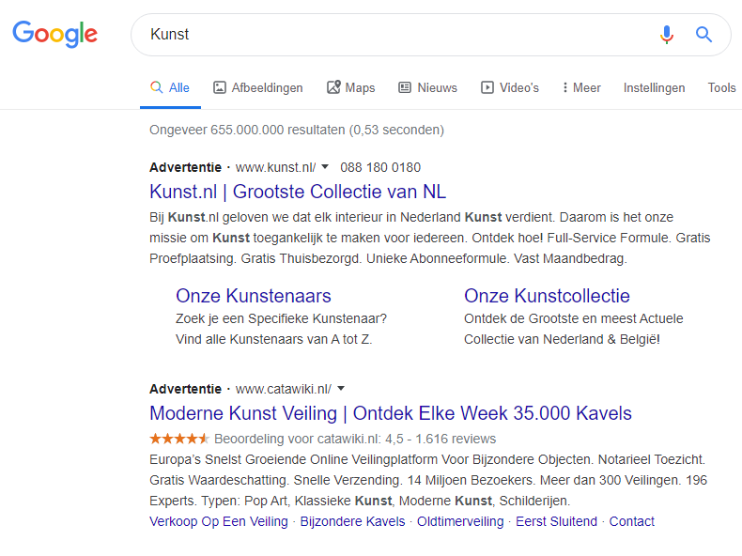
Task: Click the Afbeeldingen image icon
Action: 220,87
